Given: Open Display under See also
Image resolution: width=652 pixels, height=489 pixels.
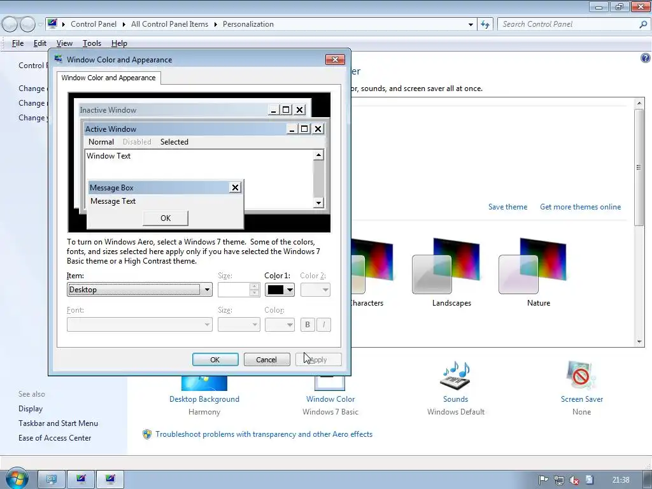Looking at the screenshot, I should tap(31, 409).
